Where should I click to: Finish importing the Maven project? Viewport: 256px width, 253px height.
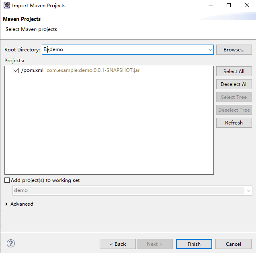194,244
